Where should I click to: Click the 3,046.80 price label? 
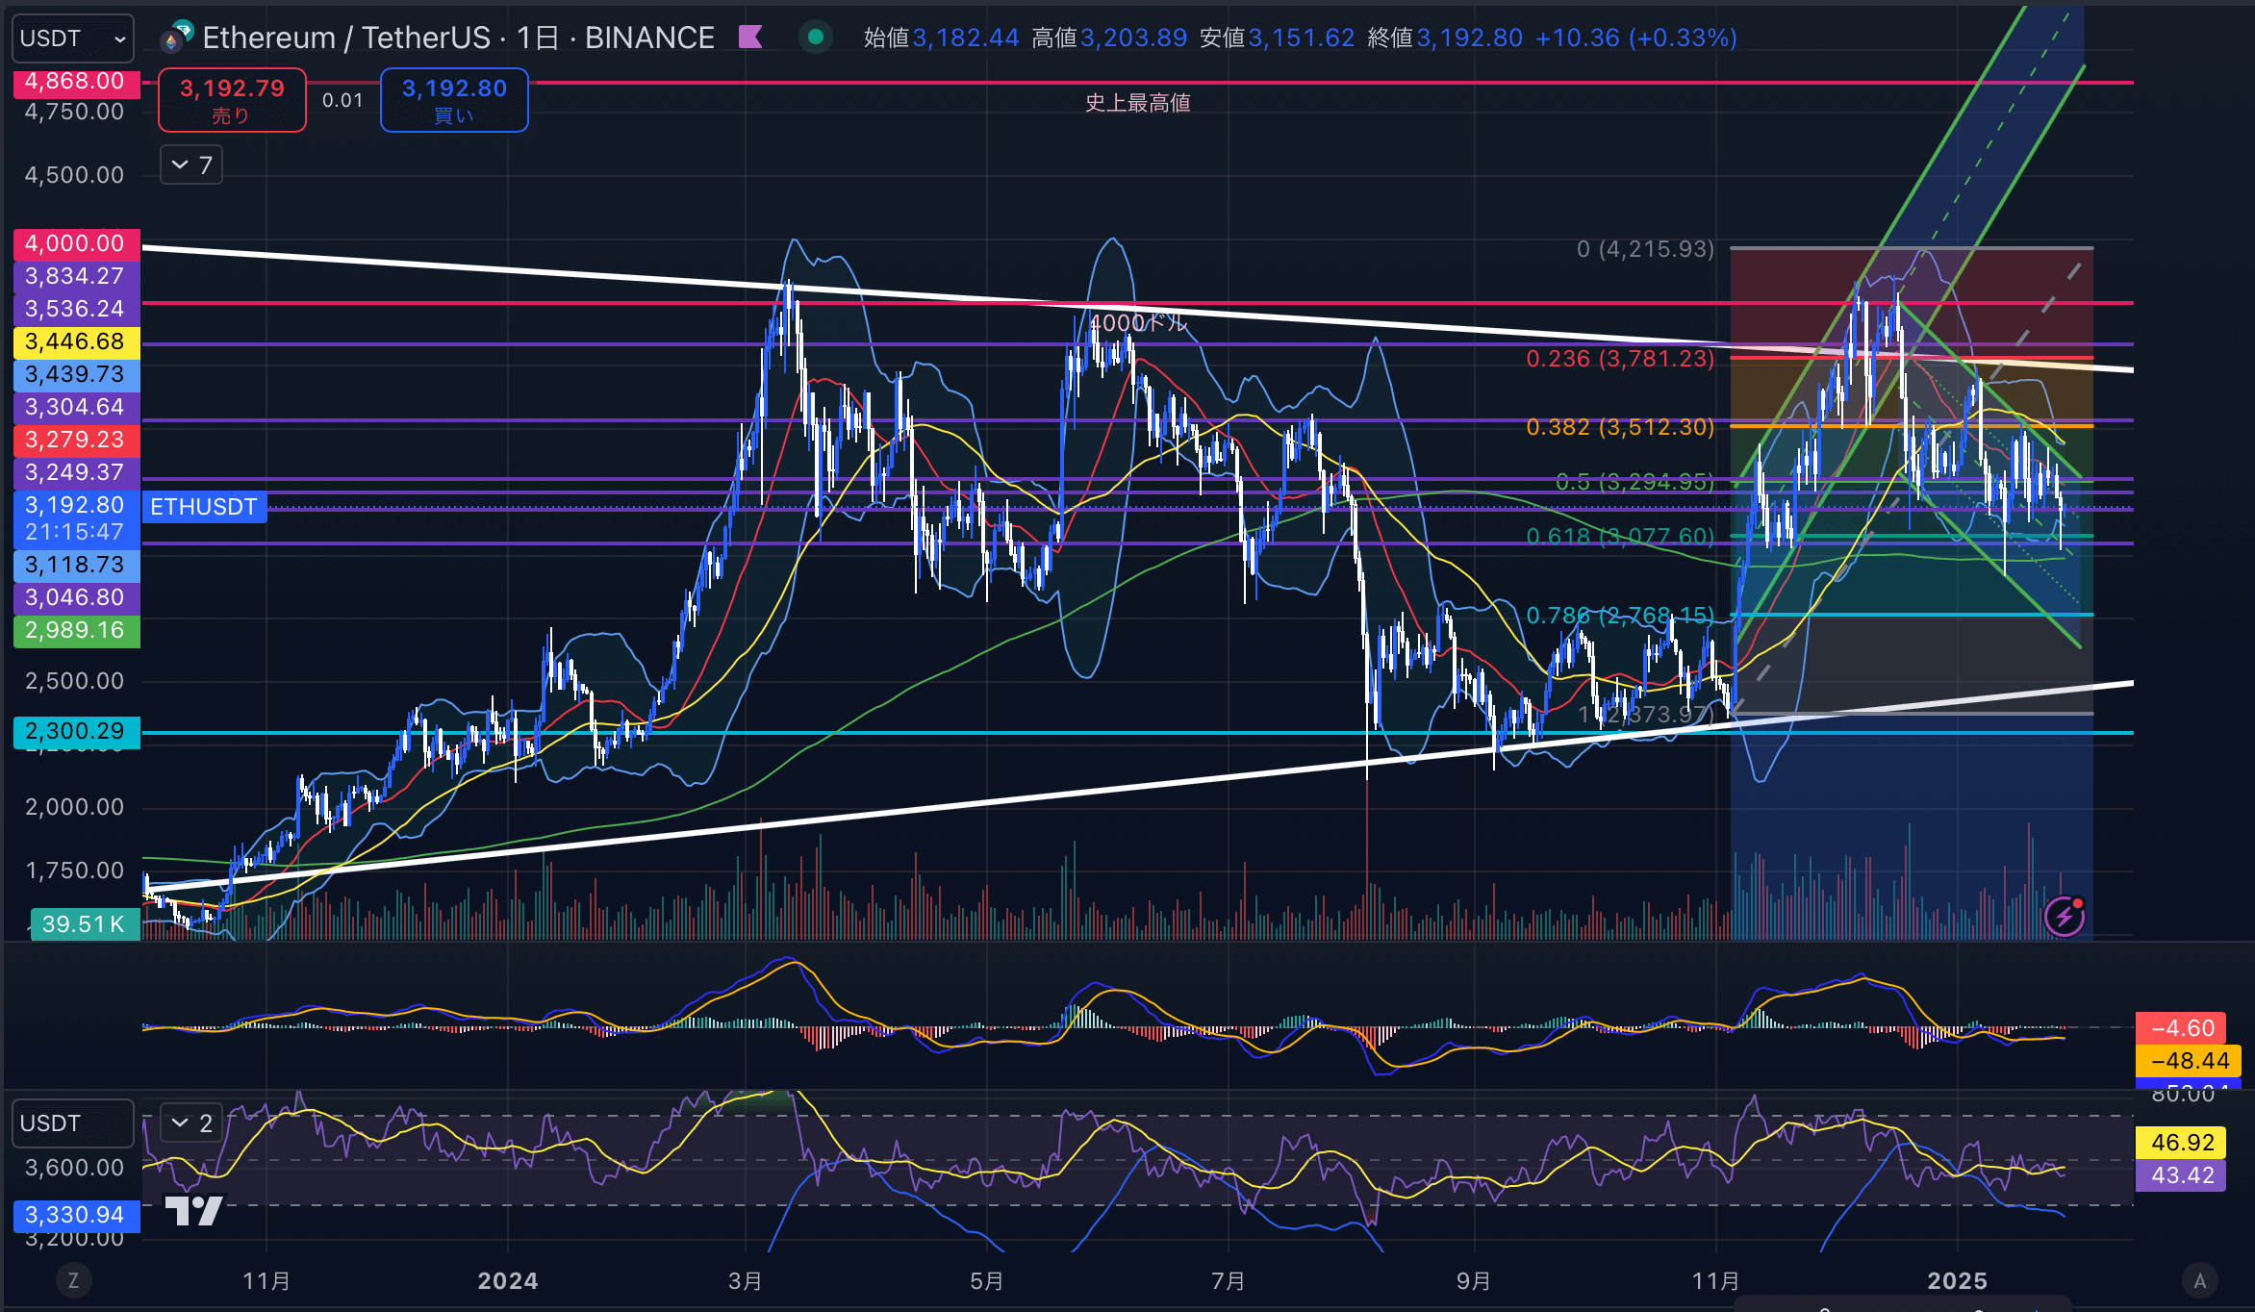click(76, 597)
